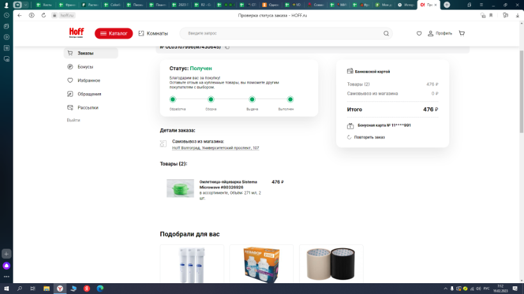
Task: Select Заказы in the sidebar
Action: coord(91,53)
